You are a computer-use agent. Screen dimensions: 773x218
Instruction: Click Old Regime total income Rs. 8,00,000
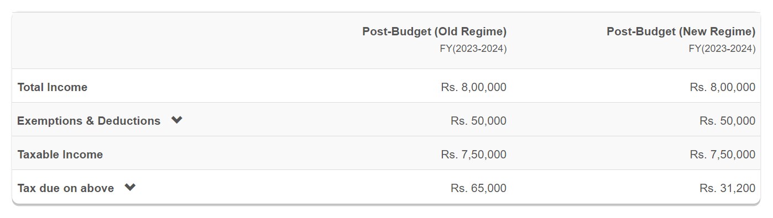click(473, 87)
